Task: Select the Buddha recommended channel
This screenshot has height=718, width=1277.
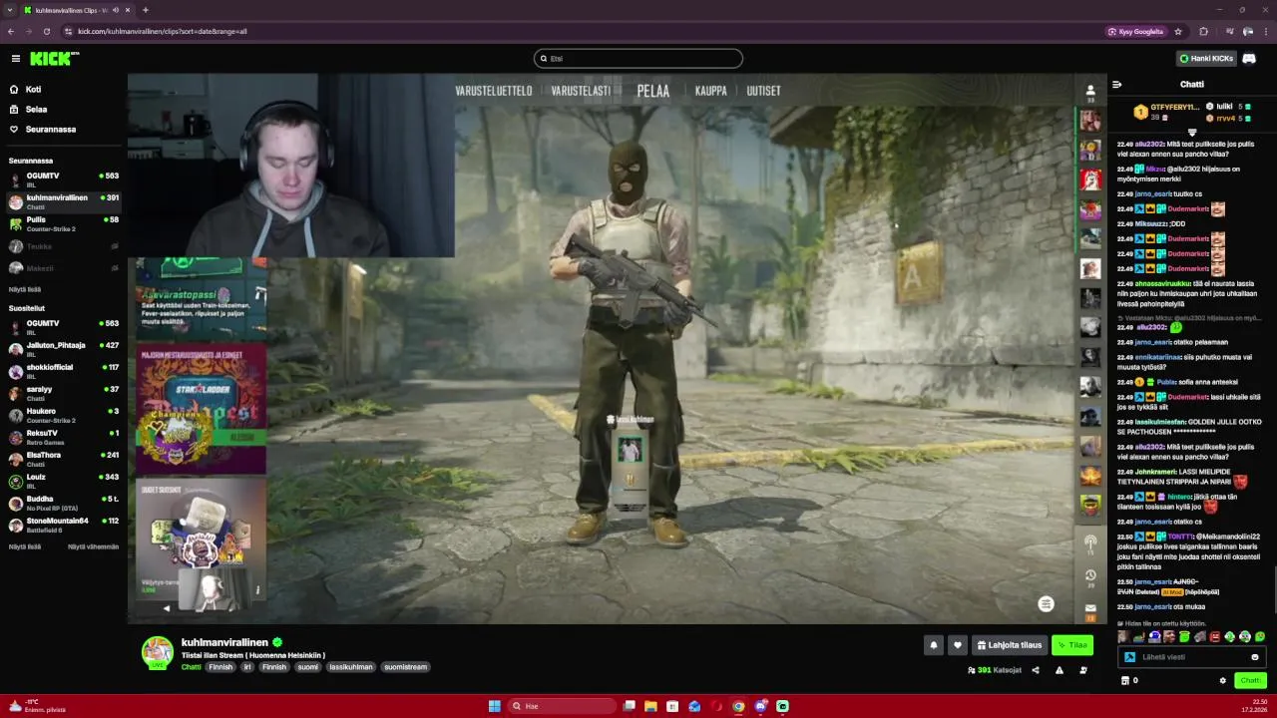Action: pos(63,502)
